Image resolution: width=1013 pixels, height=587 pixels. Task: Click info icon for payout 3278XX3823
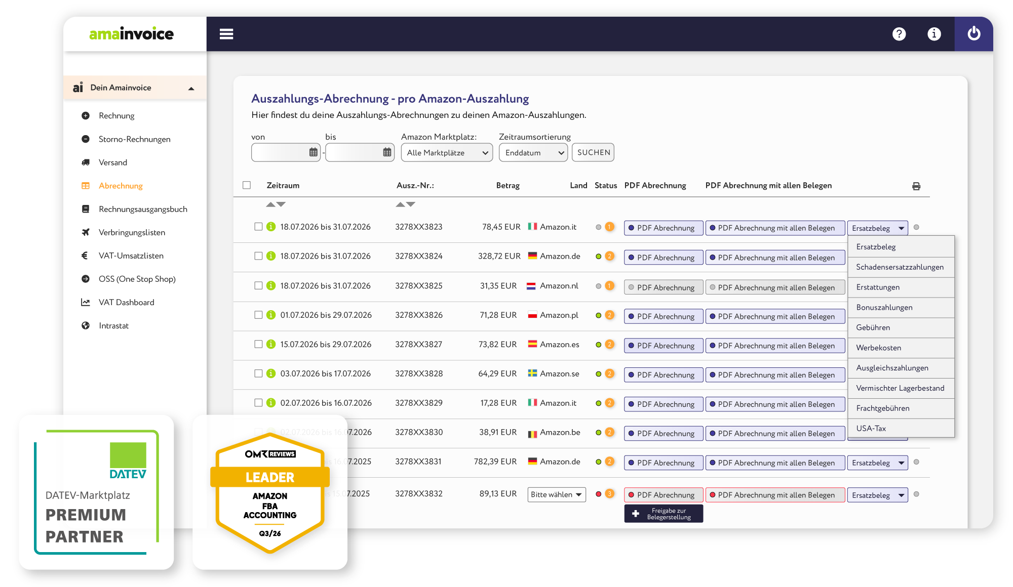coord(271,227)
